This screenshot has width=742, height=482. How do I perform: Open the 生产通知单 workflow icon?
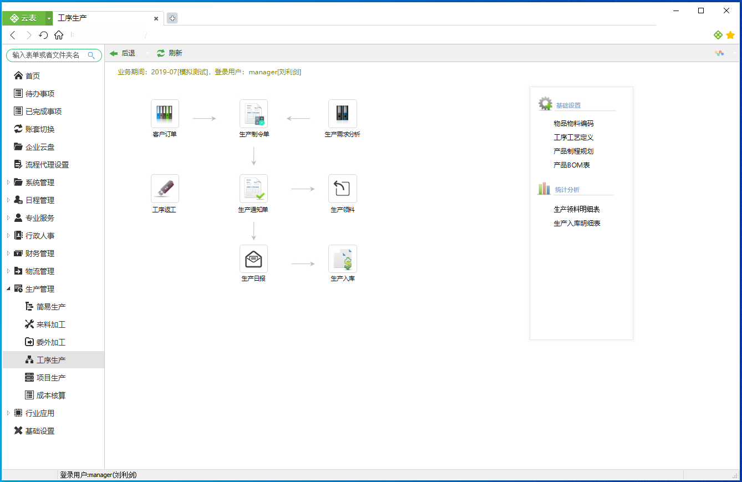[x=253, y=189]
